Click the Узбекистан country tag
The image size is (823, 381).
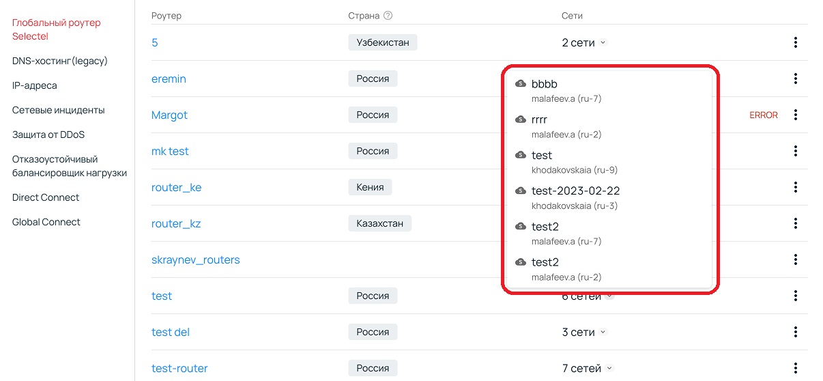[382, 42]
